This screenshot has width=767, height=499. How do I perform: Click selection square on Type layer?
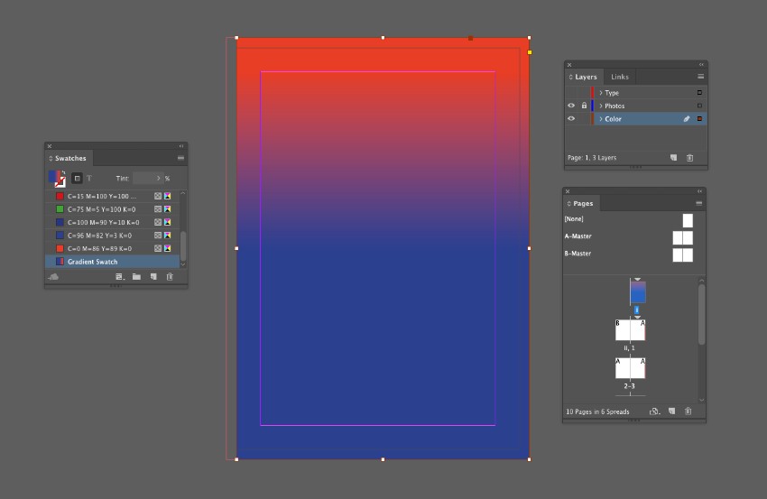click(x=699, y=92)
